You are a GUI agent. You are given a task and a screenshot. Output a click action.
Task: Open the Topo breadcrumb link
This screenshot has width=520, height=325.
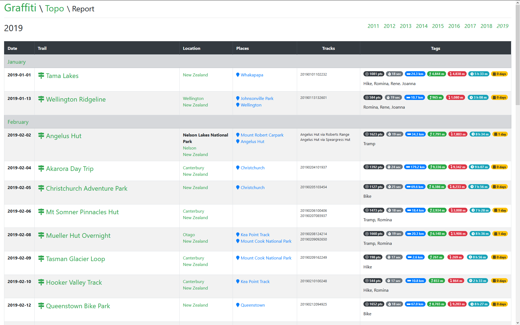54,8
